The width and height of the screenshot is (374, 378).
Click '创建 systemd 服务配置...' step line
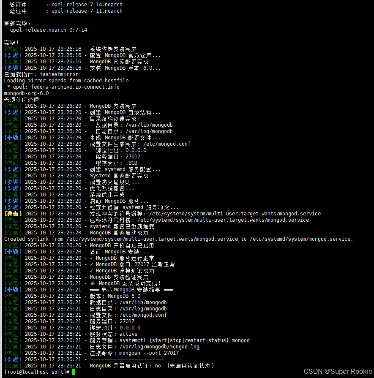point(125,169)
